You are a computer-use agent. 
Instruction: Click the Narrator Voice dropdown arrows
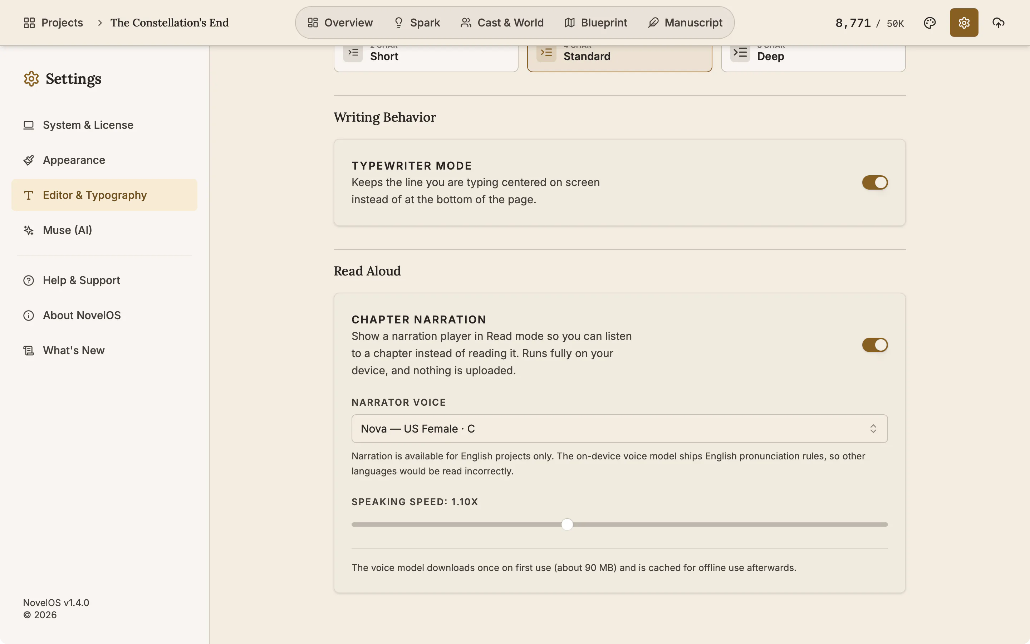pos(873,429)
